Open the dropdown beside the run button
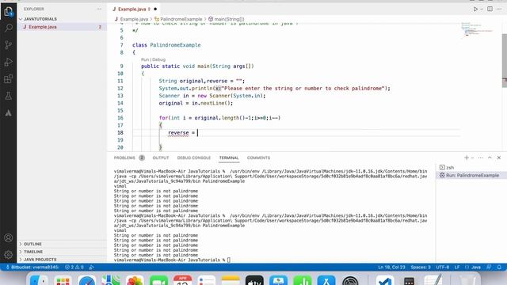 482,9
